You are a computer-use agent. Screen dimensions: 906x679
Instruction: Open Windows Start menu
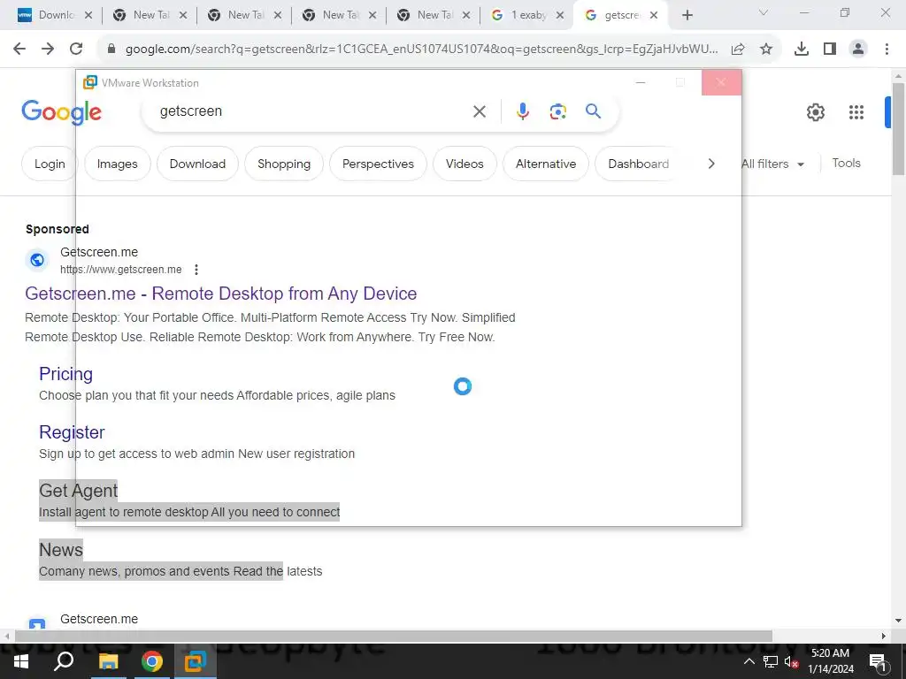[x=21, y=661]
